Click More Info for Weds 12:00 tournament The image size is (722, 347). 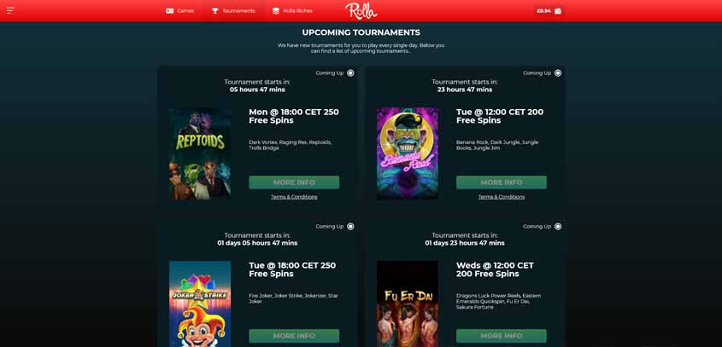click(x=502, y=336)
